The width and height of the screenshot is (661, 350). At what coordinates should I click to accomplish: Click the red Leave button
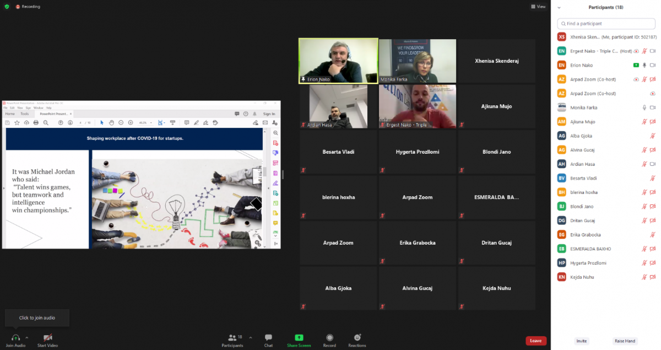pos(535,341)
